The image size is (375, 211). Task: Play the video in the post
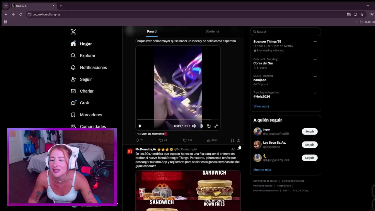click(x=140, y=126)
